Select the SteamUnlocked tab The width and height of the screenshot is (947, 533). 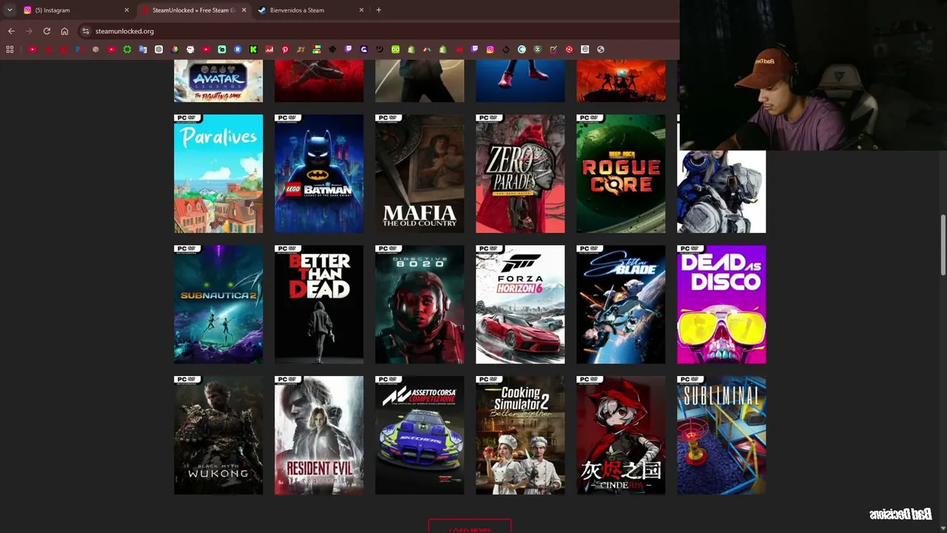click(x=194, y=10)
